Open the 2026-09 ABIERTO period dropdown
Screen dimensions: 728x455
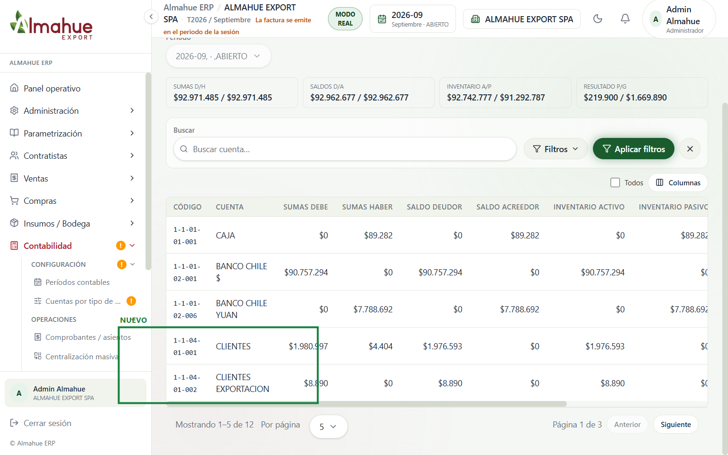[218, 56]
